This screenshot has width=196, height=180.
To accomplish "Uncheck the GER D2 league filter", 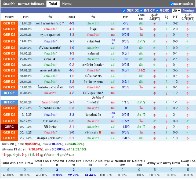I will point(124,10).
